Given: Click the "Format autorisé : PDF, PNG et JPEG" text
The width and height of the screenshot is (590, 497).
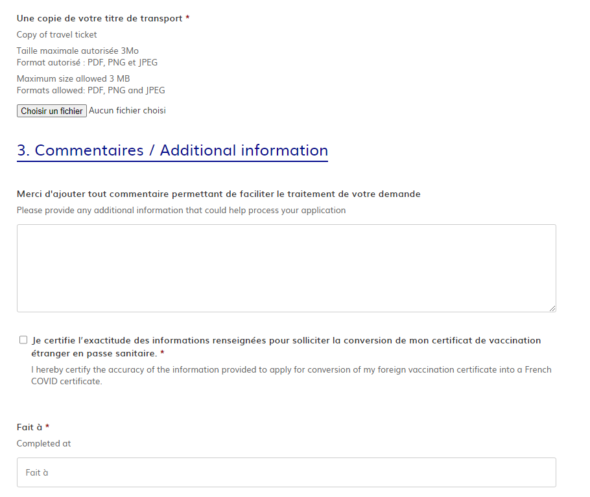Looking at the screenshot, I should point(86,62).
